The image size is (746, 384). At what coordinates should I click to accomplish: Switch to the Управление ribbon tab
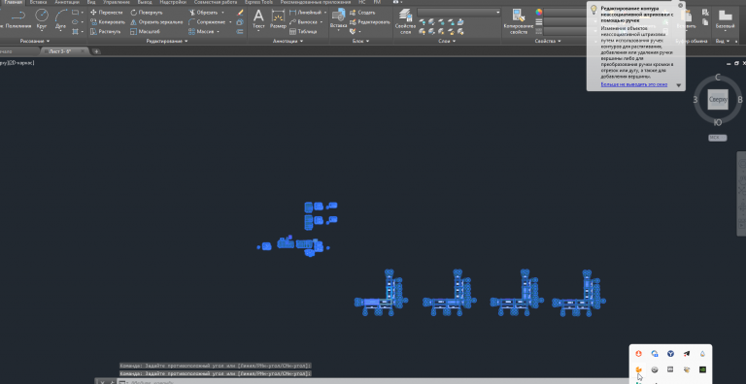(x=116, y=2)
